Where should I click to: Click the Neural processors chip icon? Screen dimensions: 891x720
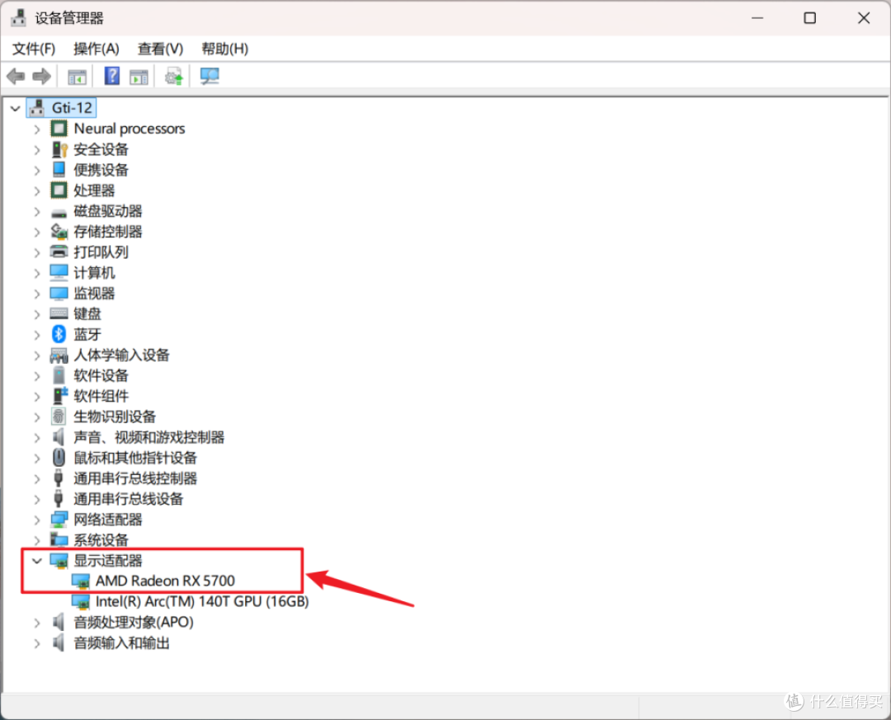(x=59, y=129)
